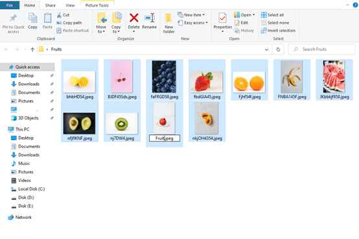This screenshot has width=359, height=239.
Task: Click the Search Fruits box
Action: pos(321,49)
